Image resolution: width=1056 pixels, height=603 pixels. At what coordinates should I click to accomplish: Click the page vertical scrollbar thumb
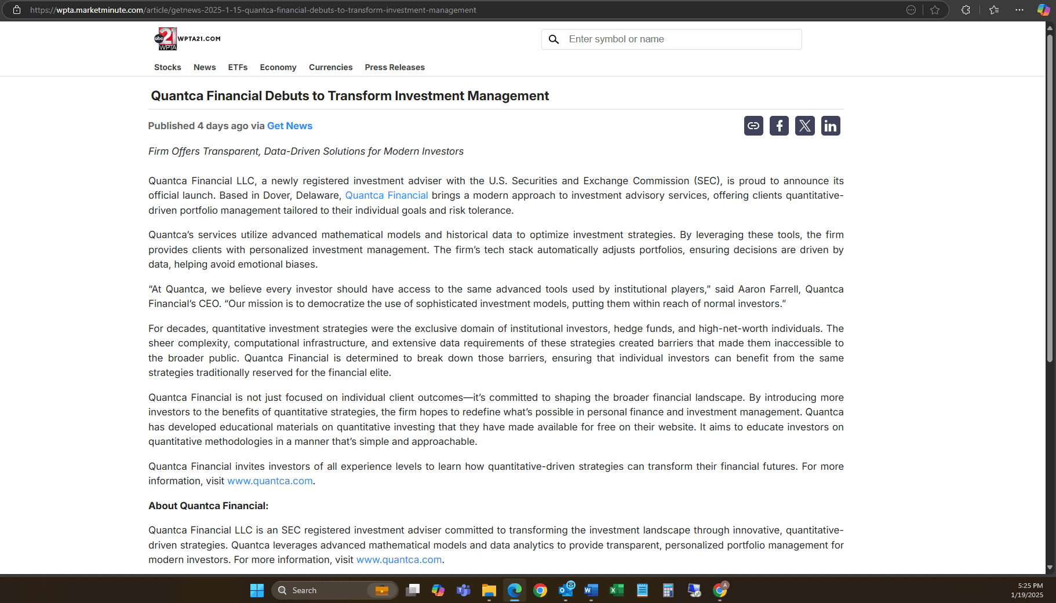(x=1050, y=198)
